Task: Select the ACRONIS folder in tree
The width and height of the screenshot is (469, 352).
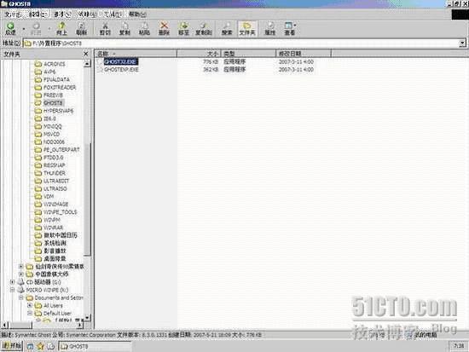Action: [x=54, y=64]
